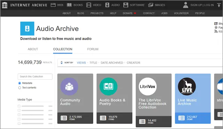Click the Share icon

coord(216,24)
